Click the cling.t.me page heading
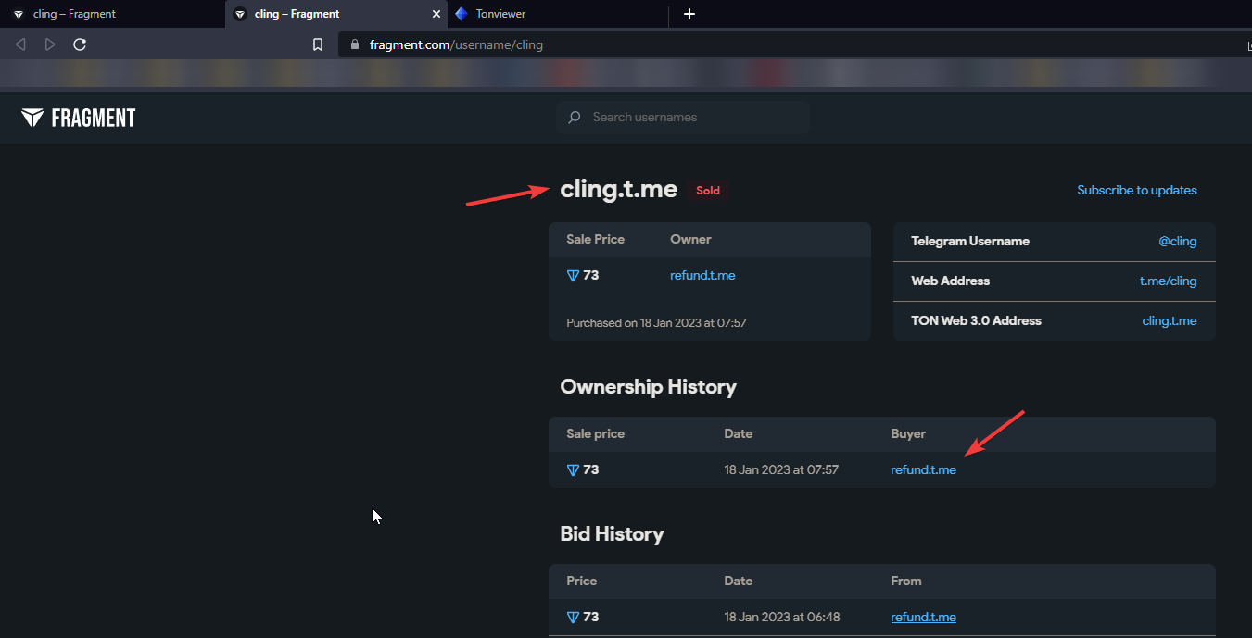This screenshot has height=638, width=1252. tap(619, 190)
